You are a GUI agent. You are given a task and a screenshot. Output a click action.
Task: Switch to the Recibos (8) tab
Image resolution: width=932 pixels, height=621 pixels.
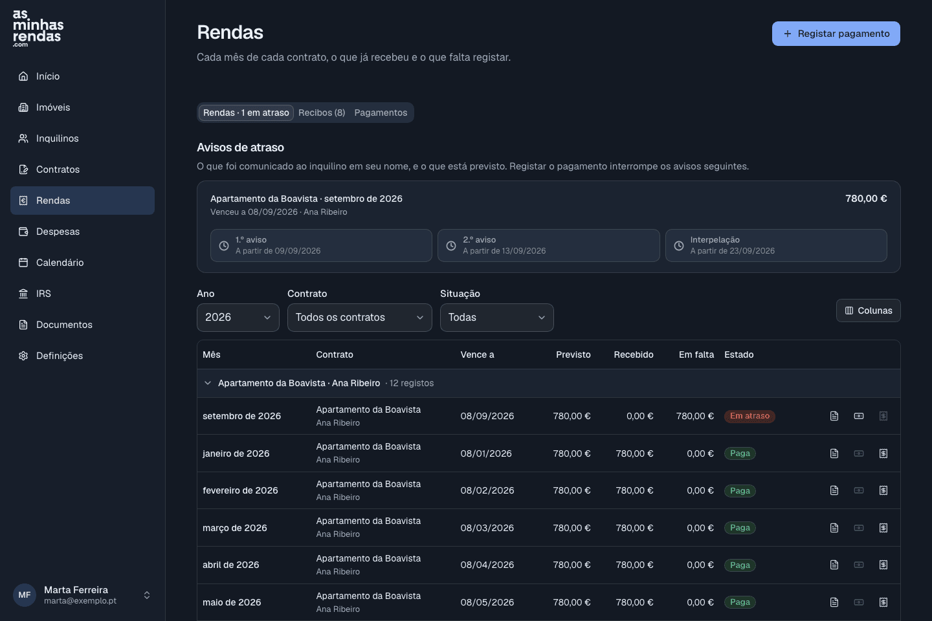322,113
